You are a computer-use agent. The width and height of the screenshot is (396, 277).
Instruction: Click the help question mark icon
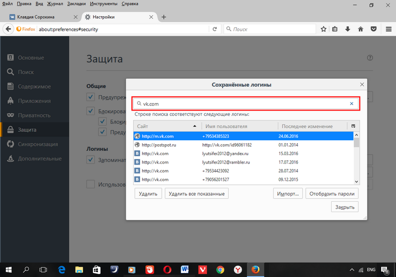point(370,58)
